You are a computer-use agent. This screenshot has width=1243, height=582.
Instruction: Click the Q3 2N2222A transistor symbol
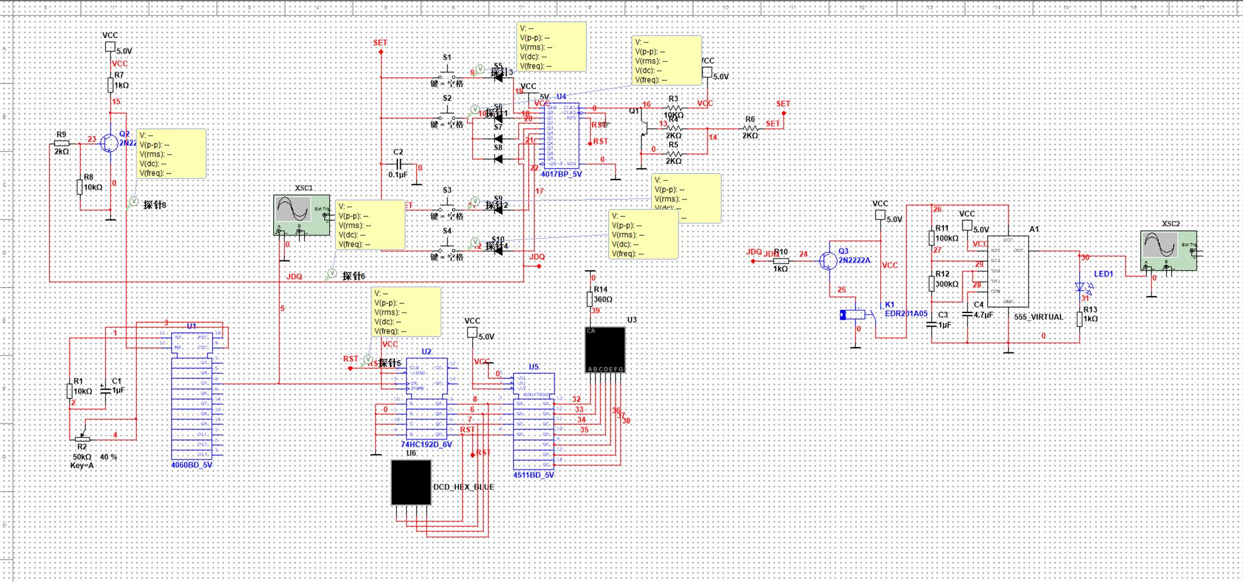828,260
